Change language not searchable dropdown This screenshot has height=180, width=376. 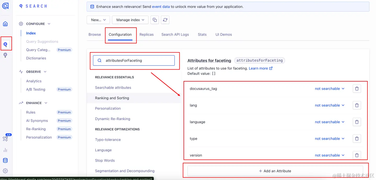coord(330,122)
